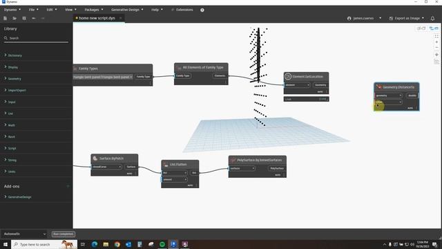Viewport: 442px width, 249px height.
Task: Click the orbit view icon below pan
Action: [x=436, y=62]
